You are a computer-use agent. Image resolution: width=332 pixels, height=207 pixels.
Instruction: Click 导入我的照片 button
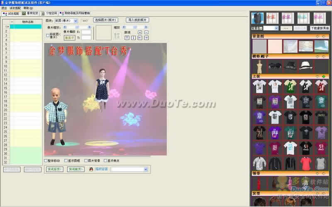[x=137, y=20]
